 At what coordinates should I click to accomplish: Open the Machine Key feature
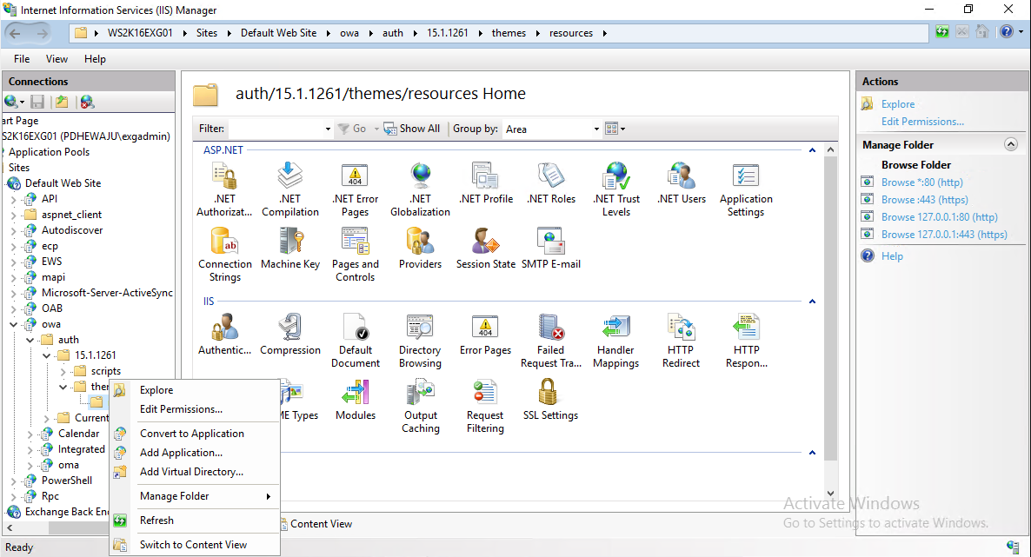(x=290, y=249)
